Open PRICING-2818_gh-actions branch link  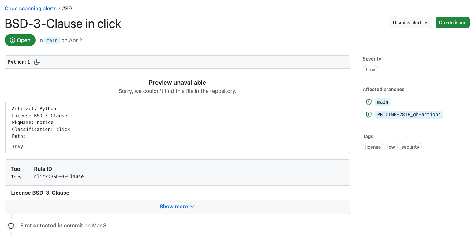(409, 115)
